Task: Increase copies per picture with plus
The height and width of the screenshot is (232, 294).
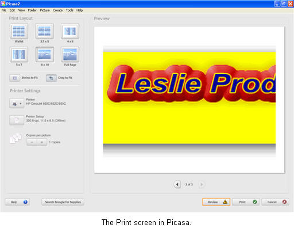Action: [42, 142]
